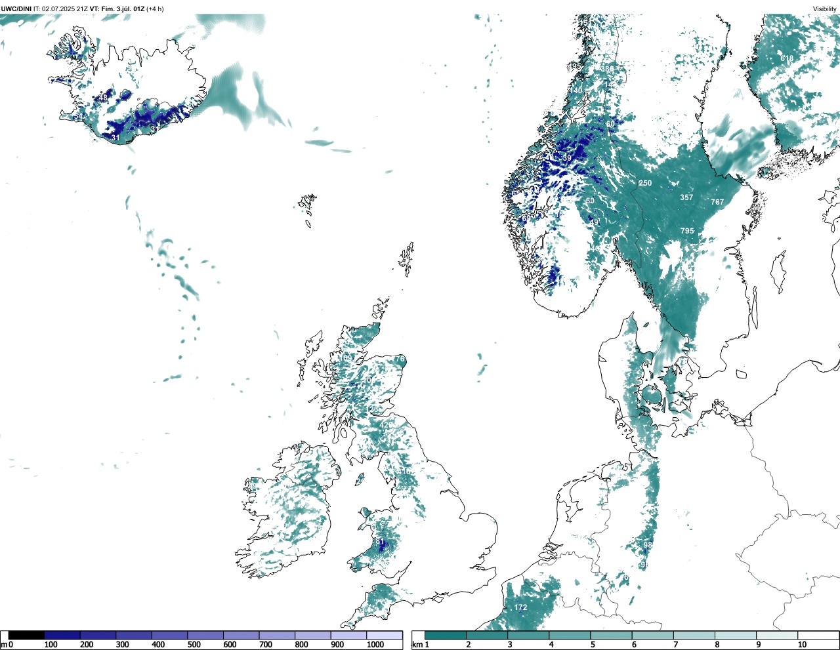The image size is (840, 650).
Task: Click the dark navy 100–200 m legend swatch
Action: coord(62,635)
